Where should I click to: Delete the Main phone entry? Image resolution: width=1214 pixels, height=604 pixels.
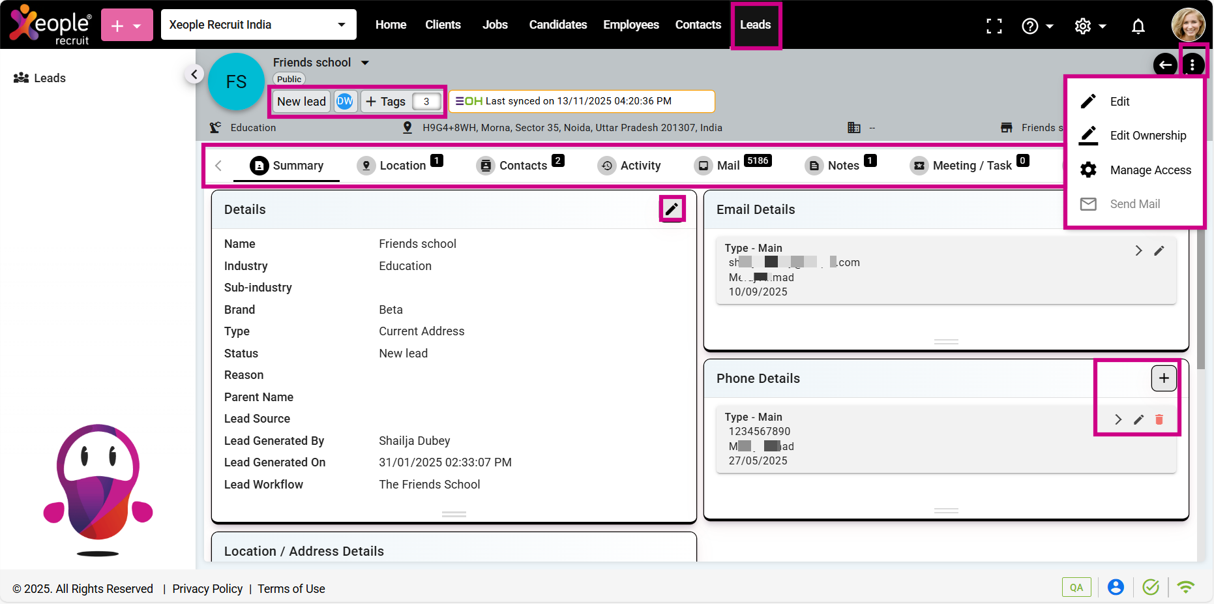(x=1159, y=419)
